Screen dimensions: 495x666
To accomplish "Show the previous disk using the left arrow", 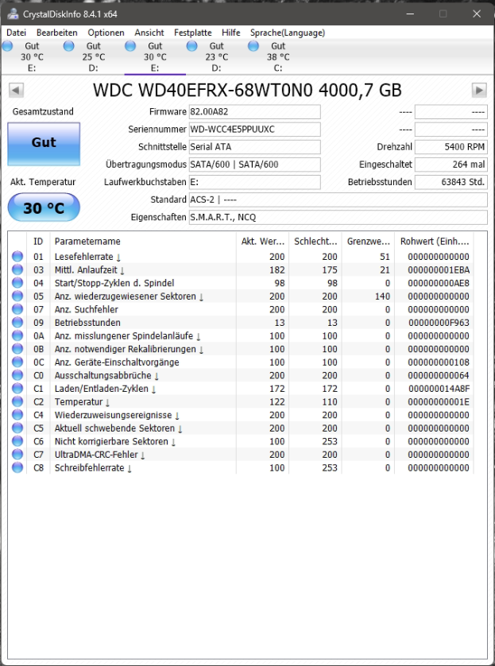I will [x=16, y=90].
